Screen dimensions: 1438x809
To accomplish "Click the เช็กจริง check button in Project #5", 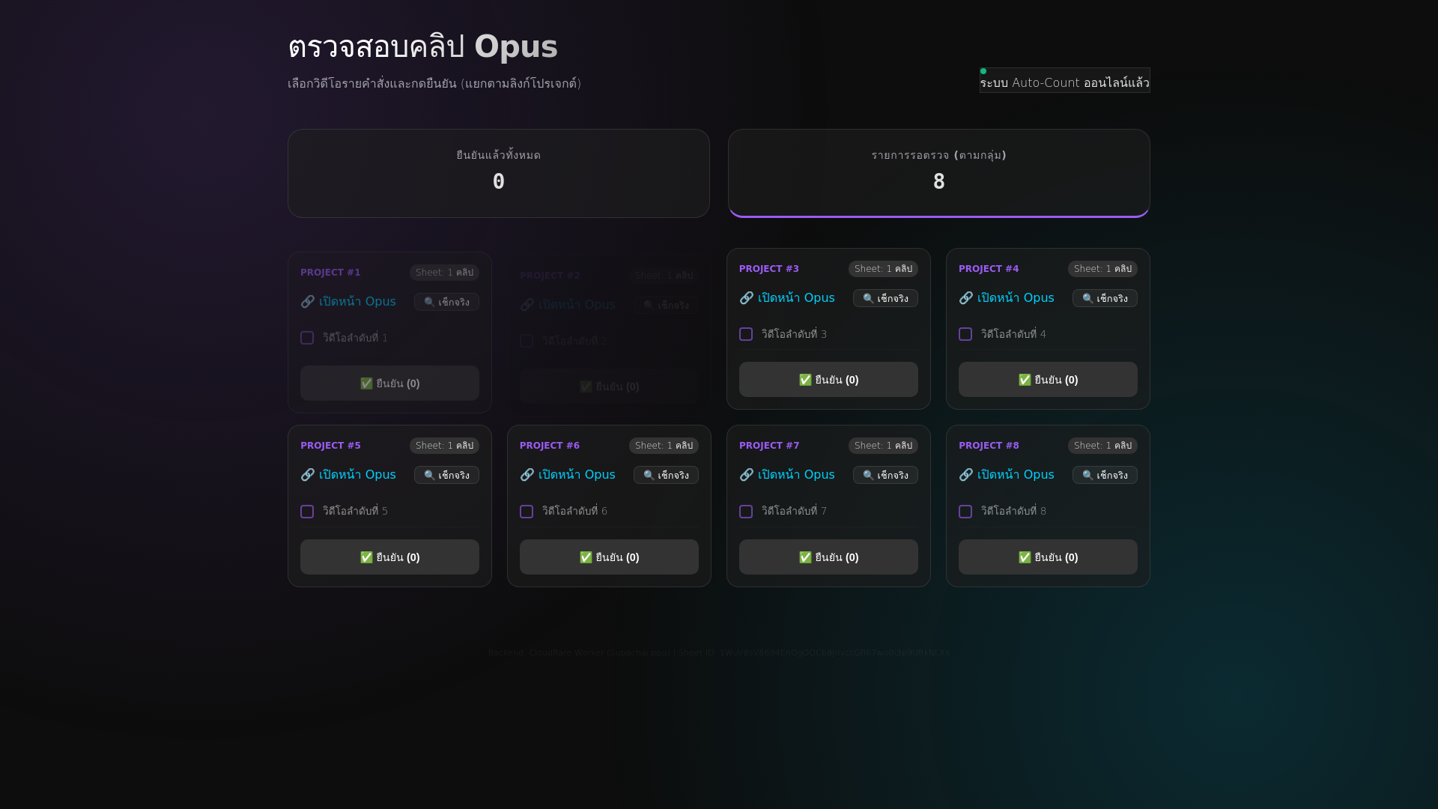I will tap(446, 475).
